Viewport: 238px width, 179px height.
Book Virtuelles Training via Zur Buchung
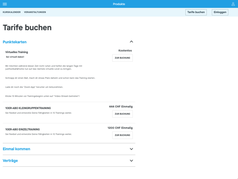122,58
